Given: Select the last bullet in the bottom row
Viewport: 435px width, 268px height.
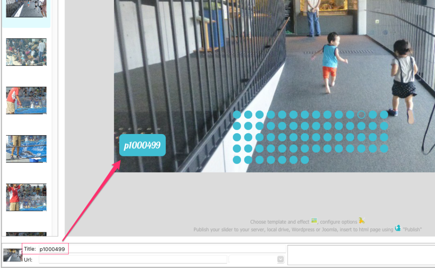Looking at the screenshot, I should click(x=305, y=160).
